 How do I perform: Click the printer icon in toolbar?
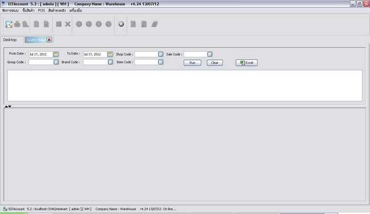pos(17,24)
